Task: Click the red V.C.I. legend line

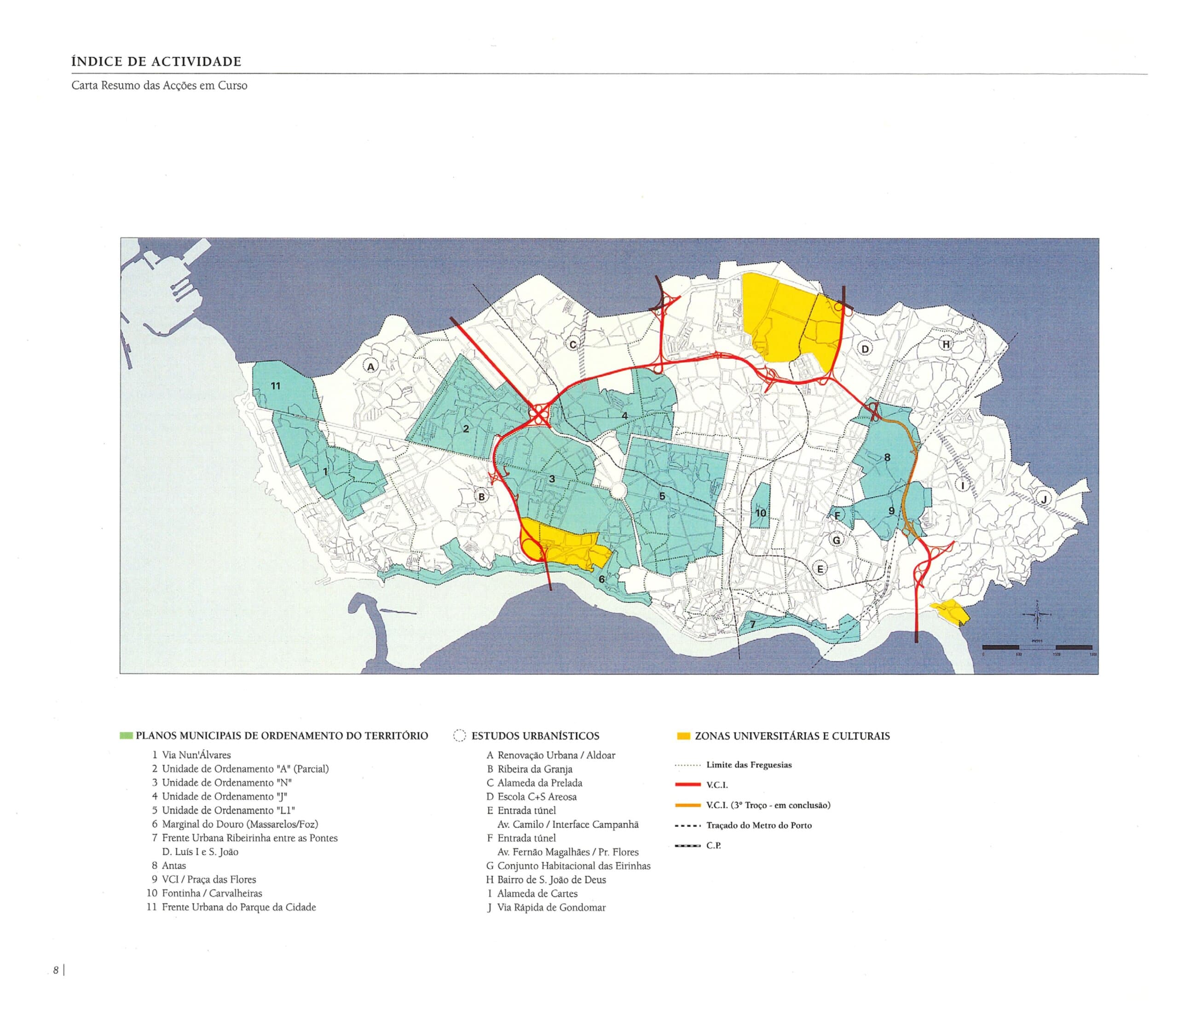Action: tap(687, 785)
